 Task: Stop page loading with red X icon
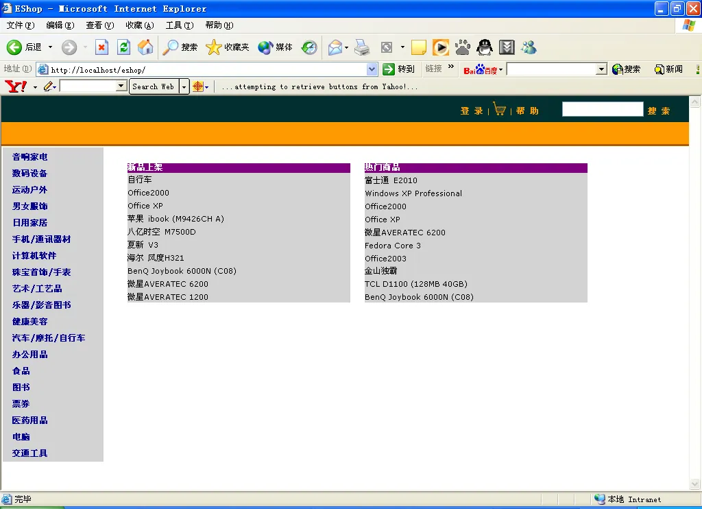point(101,47)
